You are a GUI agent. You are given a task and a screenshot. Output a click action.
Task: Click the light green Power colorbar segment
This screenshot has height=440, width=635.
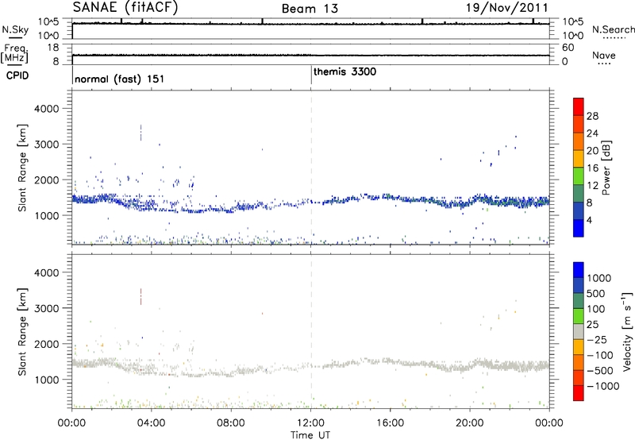[x=579, y=176]
